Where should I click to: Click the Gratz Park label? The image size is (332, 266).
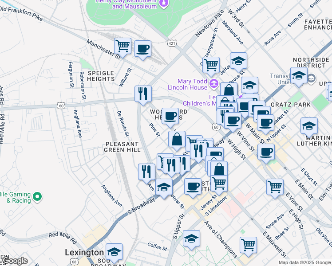pos(291,105)
